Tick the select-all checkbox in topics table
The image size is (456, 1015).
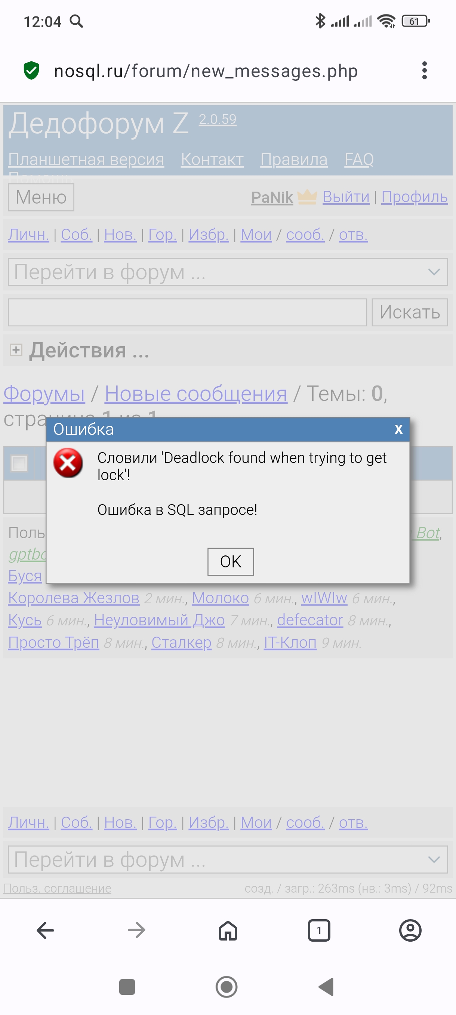[x=19, y=463]
